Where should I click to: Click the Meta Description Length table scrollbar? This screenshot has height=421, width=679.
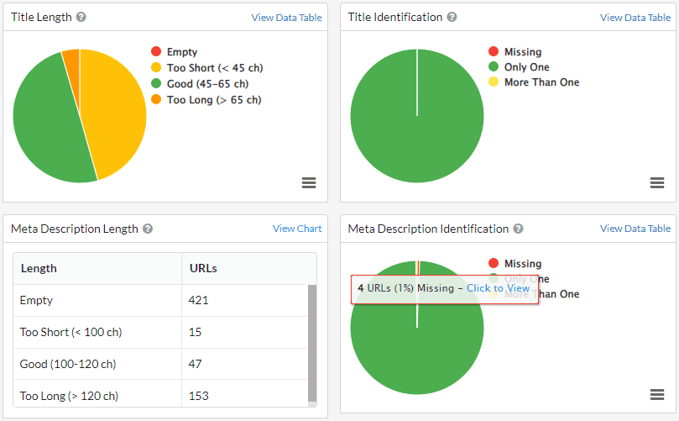pos(312,344)
